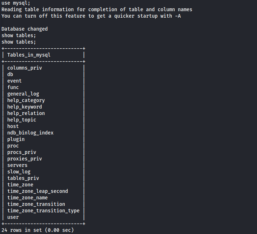Click the event table entry
Screen dimensions: 257x234
pyautogui.click(x=14, y=81)
